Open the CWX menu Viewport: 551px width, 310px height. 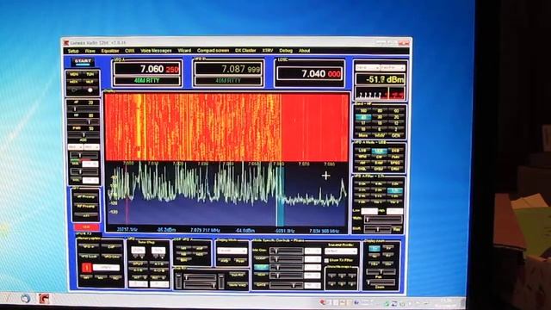[130, 51]
